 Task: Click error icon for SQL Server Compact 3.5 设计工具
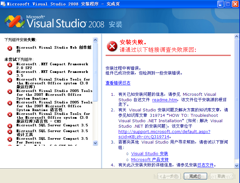[x=10, y=132]
